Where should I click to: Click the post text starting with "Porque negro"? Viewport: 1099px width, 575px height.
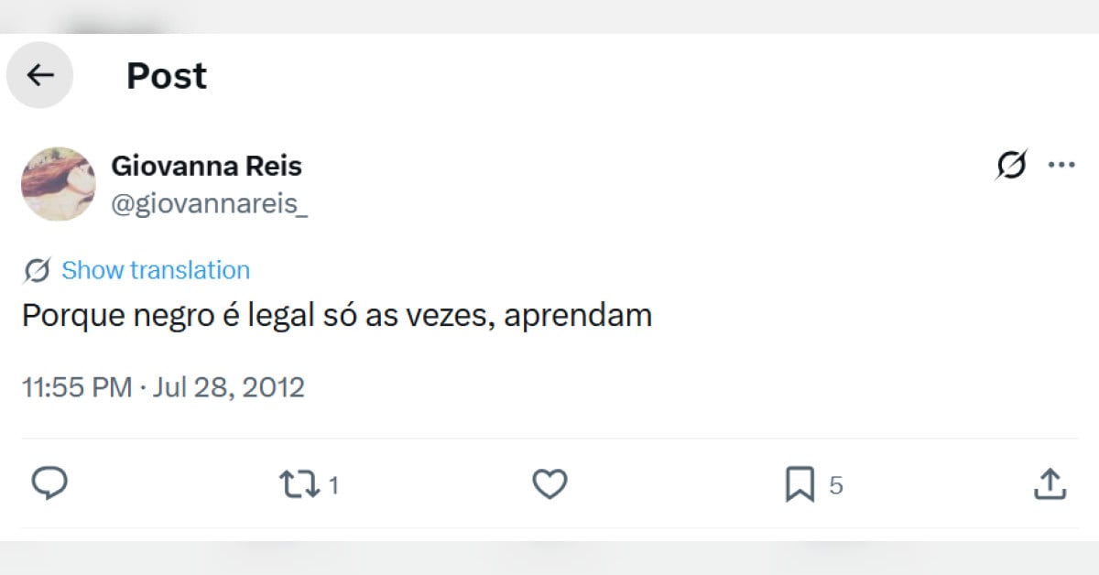click(336, 315)
